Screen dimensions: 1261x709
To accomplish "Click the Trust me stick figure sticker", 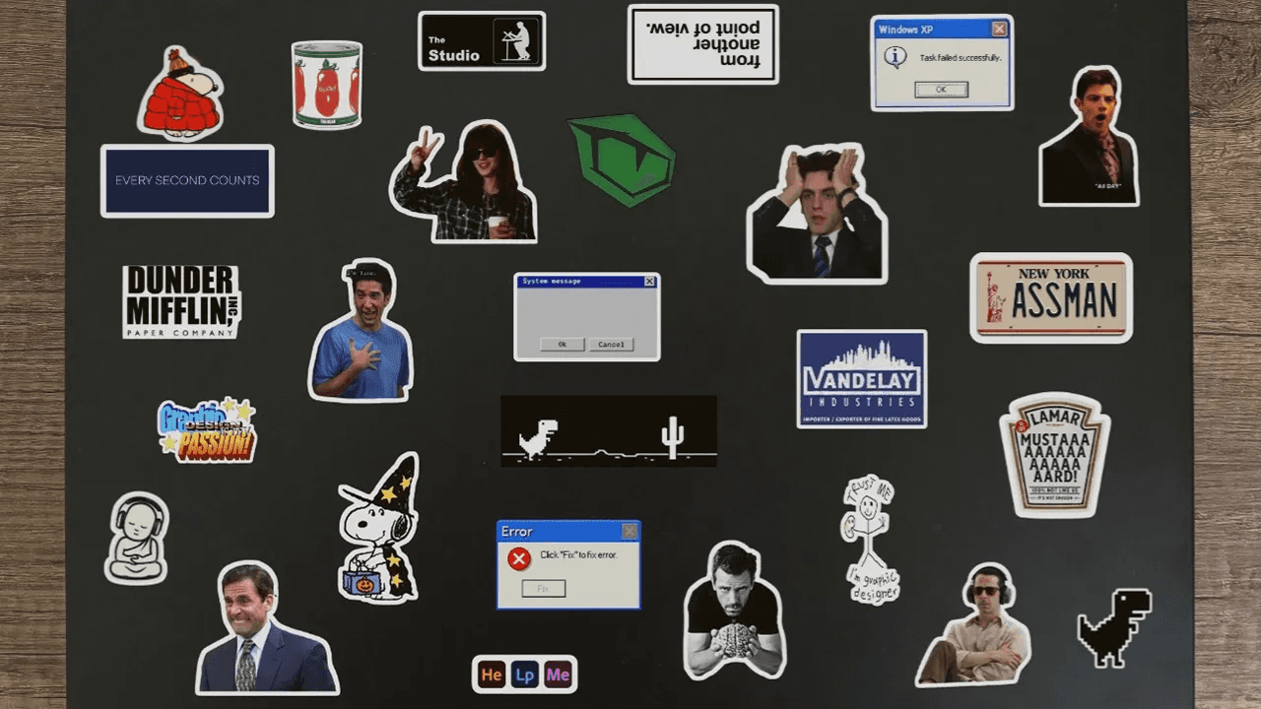I will click(x=870, y=540).
